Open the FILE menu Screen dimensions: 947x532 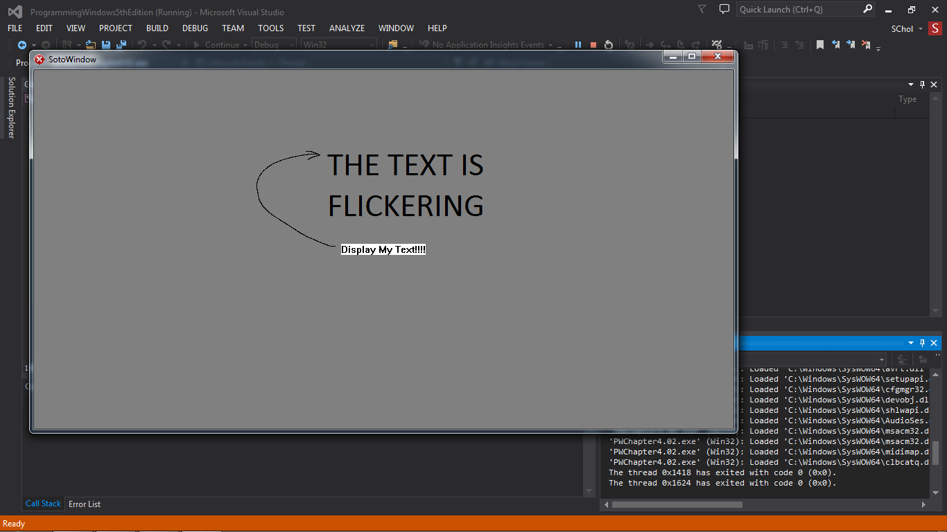coord(15,28)
